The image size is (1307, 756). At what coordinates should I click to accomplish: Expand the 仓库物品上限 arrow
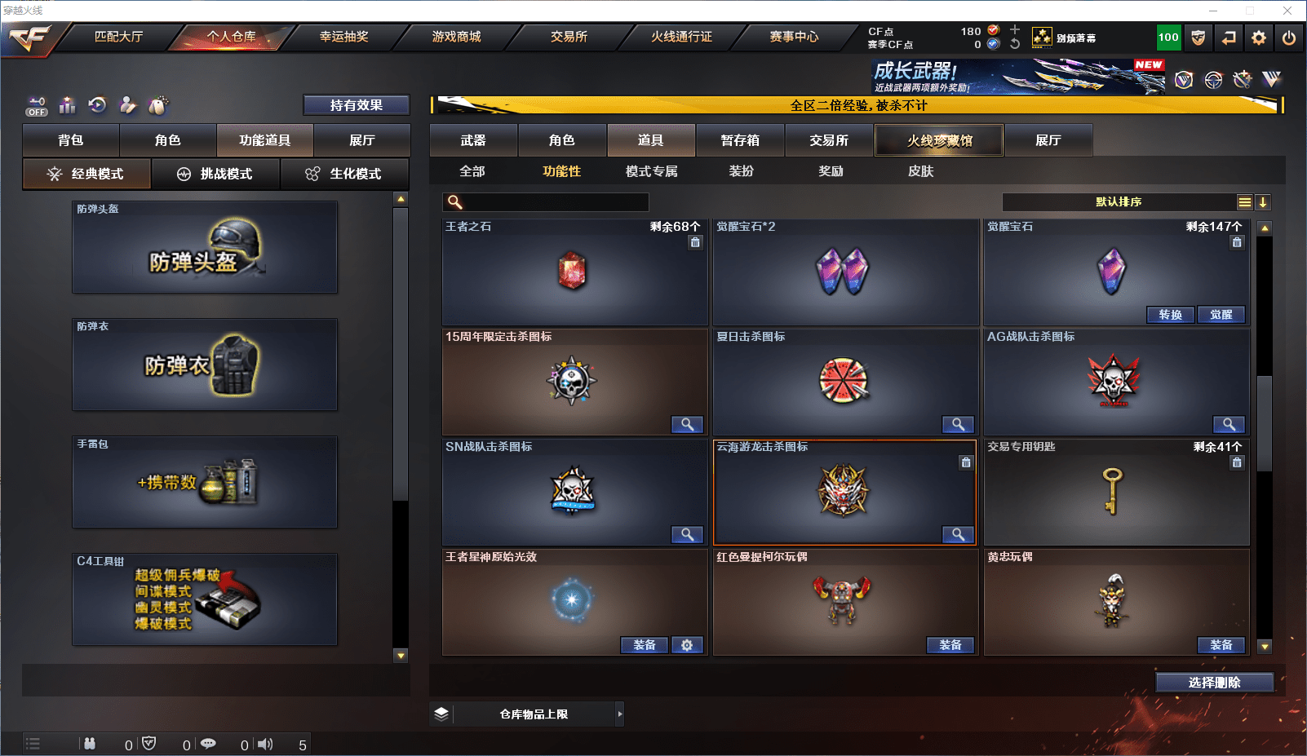coord(620,714)
